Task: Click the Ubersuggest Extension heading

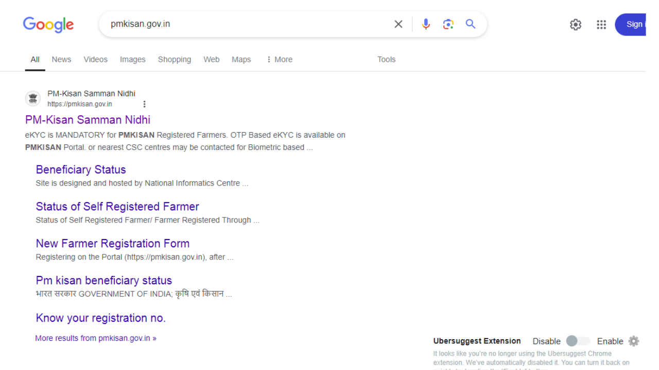Action: point(477,341)
